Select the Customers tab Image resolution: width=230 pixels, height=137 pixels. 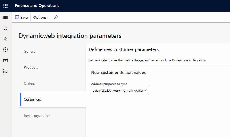pyautogui.click(x=32, y=99)
